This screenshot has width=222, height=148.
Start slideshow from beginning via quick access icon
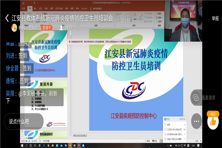[34, 3]
